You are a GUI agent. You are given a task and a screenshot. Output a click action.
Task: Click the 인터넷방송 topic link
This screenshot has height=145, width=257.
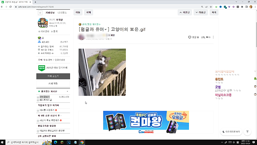60,60
